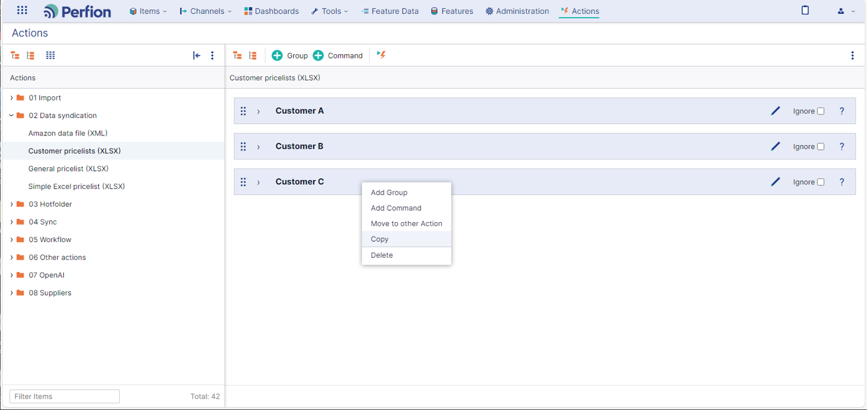
Task: Tick Ignore checkbox for Customer B
Action: 821,147
